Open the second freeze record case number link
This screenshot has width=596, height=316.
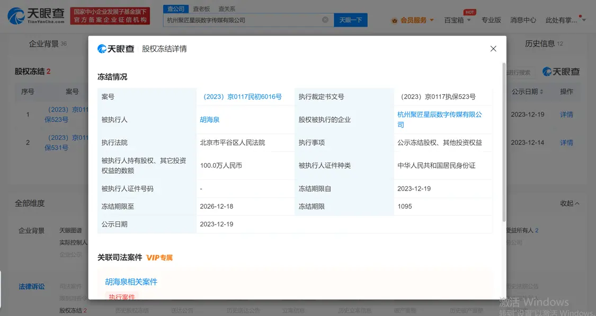67,142
